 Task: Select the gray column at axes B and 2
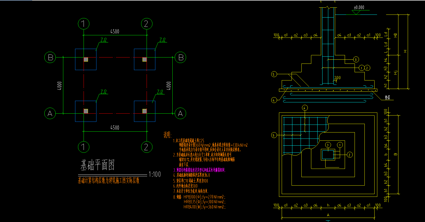[x=145, y=59]
